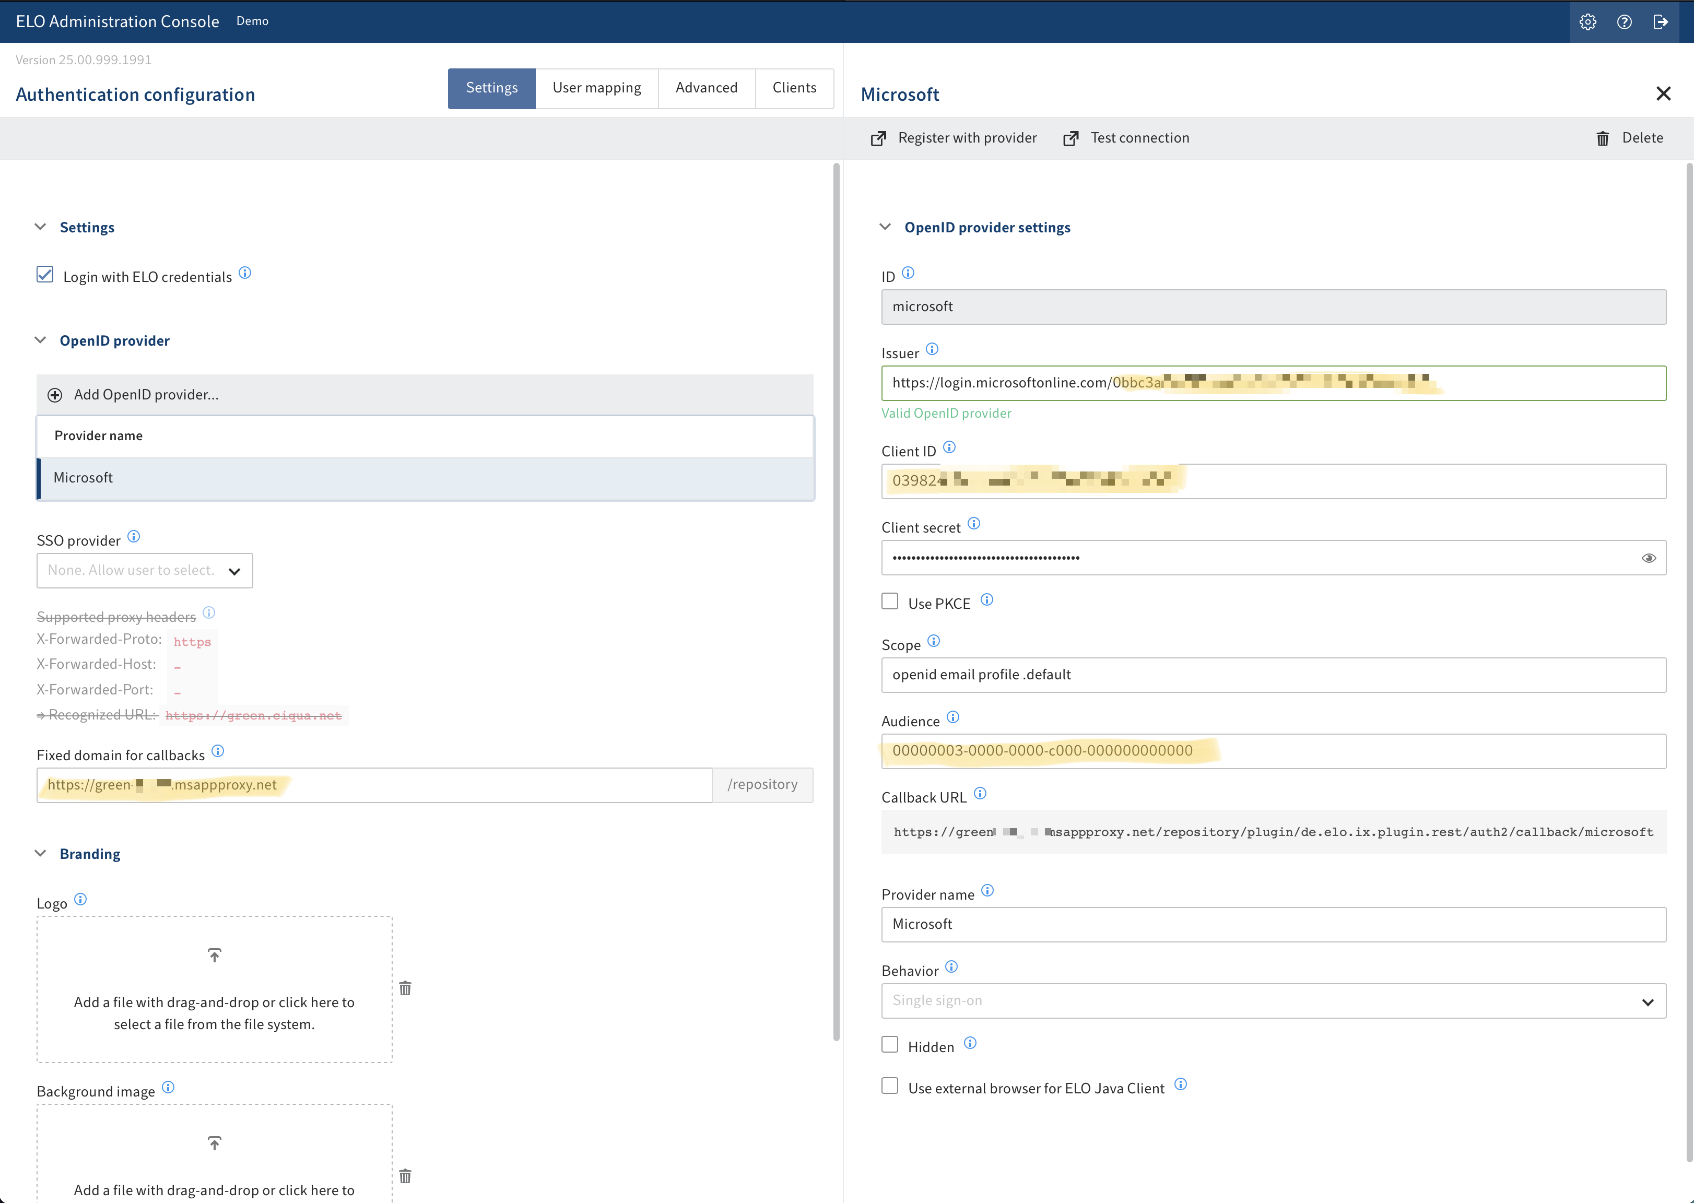Click upload arrow in Logo drop area
Viewport: 1694px width, 1203px height.
pos(214,955)
